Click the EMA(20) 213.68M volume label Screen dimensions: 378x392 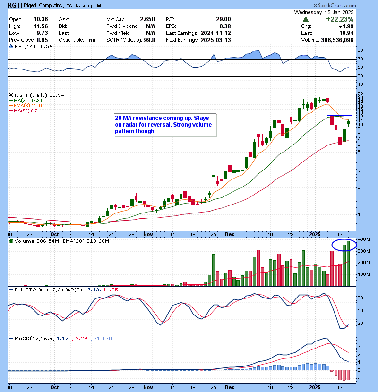(x=86, y=241)
